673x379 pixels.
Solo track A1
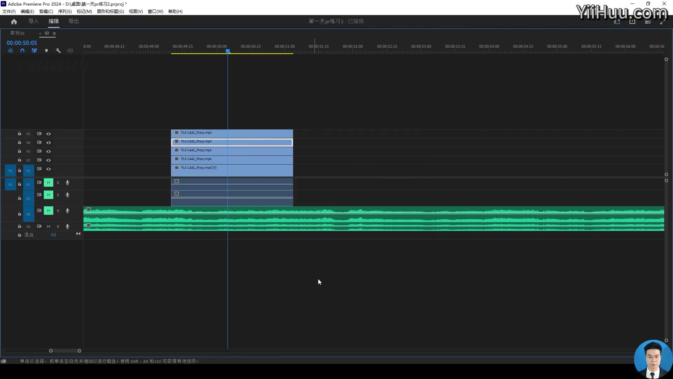[x=58, y=182]
